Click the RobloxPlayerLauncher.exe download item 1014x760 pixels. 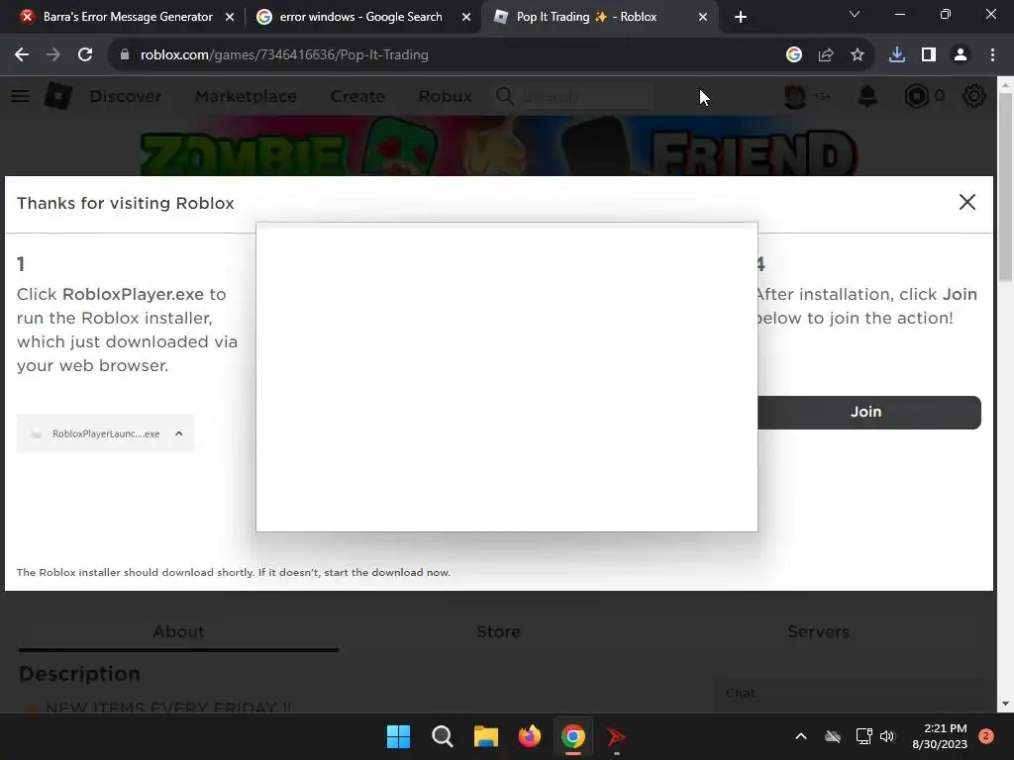105,433
